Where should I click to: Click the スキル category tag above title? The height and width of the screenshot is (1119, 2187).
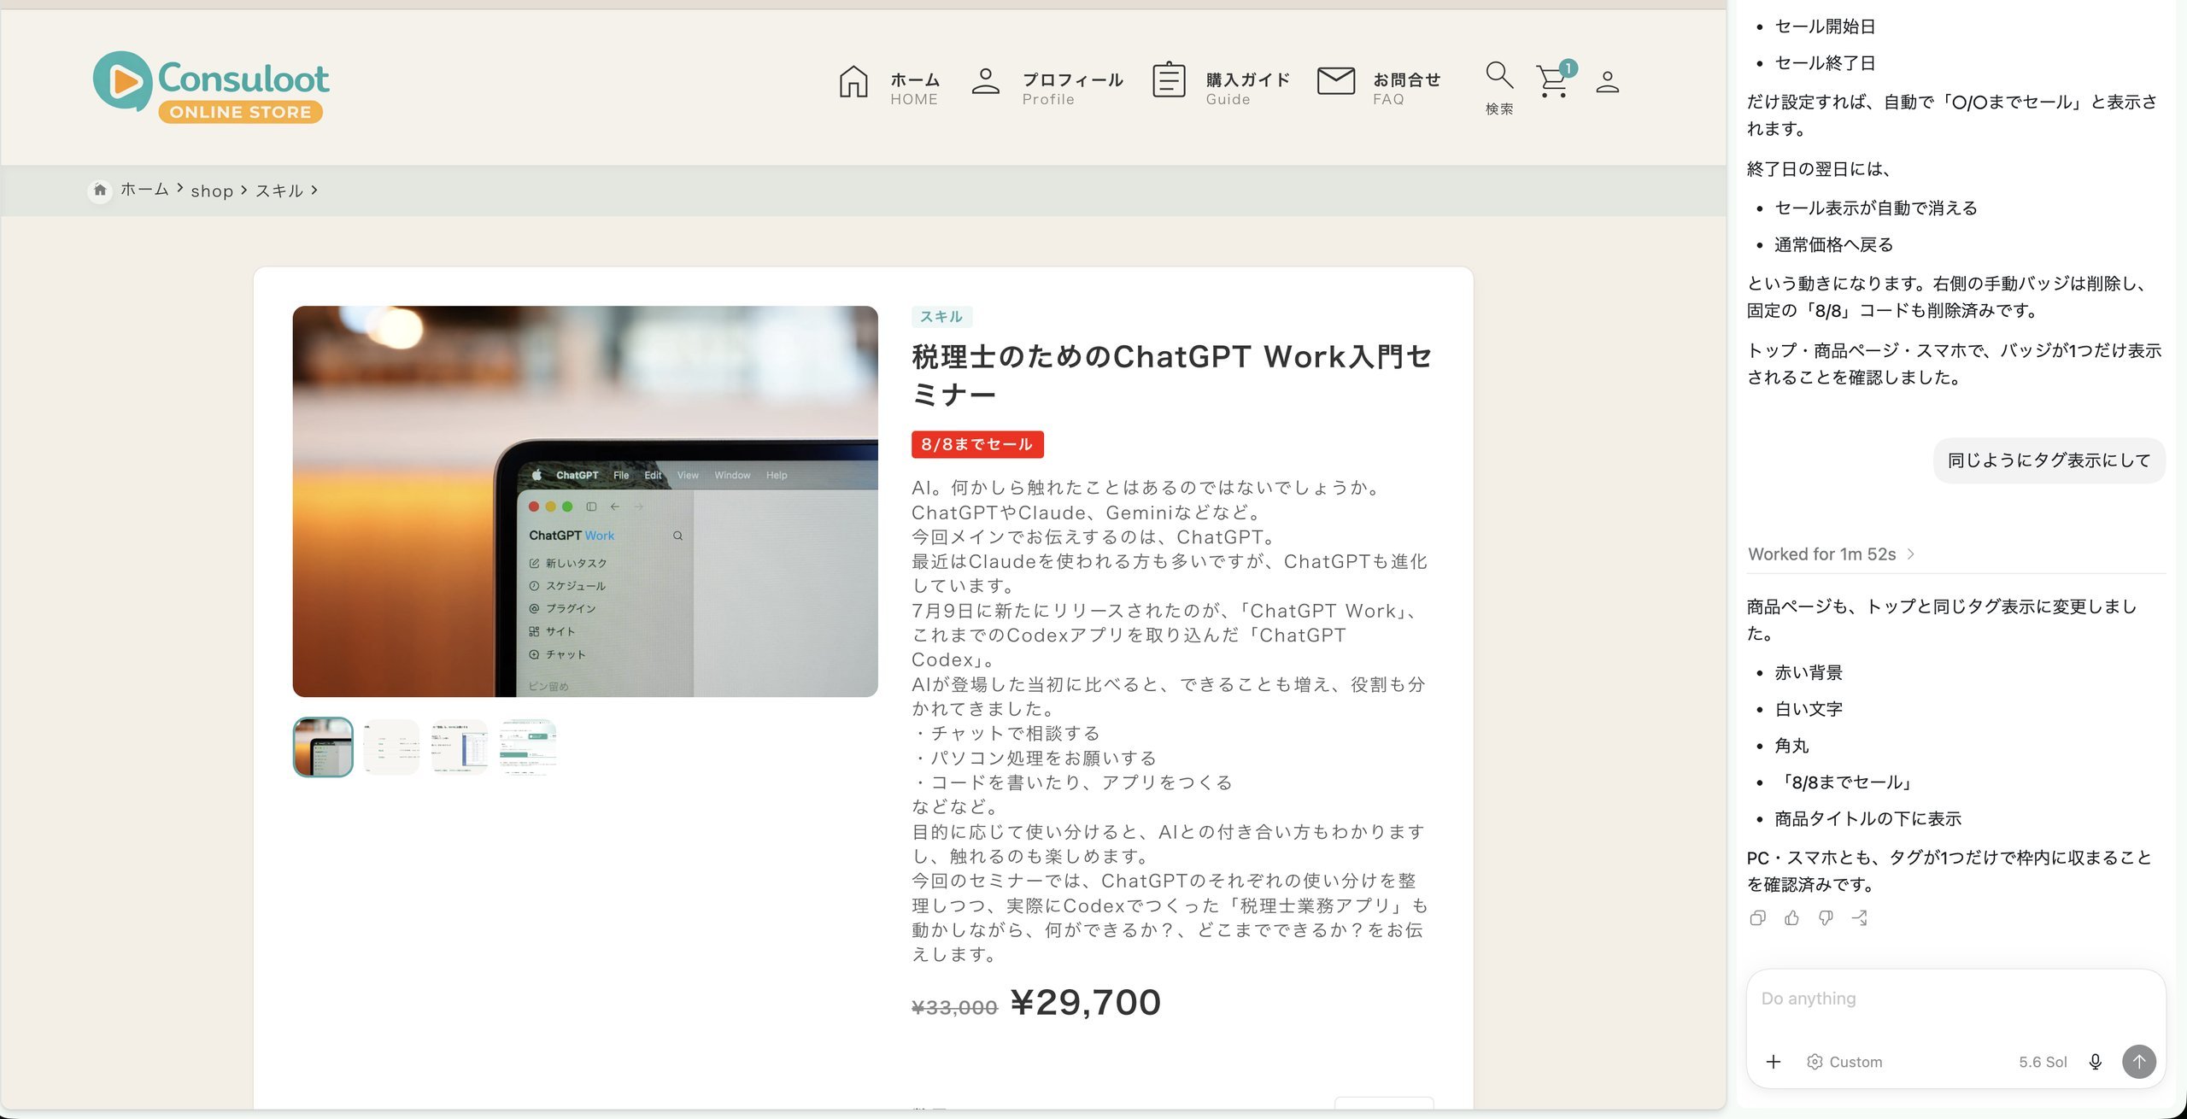(941, 317)
